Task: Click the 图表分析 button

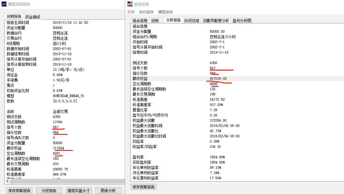Action: pos(108,191)
